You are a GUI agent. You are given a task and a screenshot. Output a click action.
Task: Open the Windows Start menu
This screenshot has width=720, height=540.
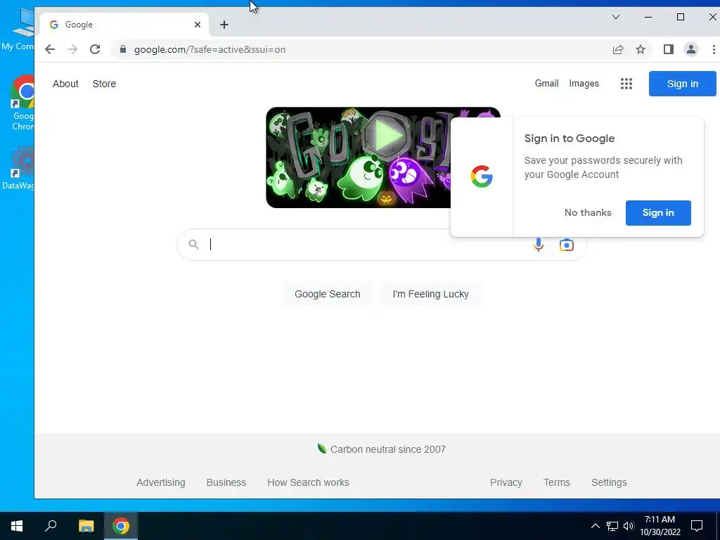[17, 526]
